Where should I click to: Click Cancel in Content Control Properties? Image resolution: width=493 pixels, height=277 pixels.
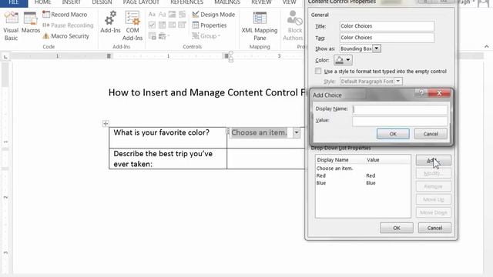[x=434, y=228]
